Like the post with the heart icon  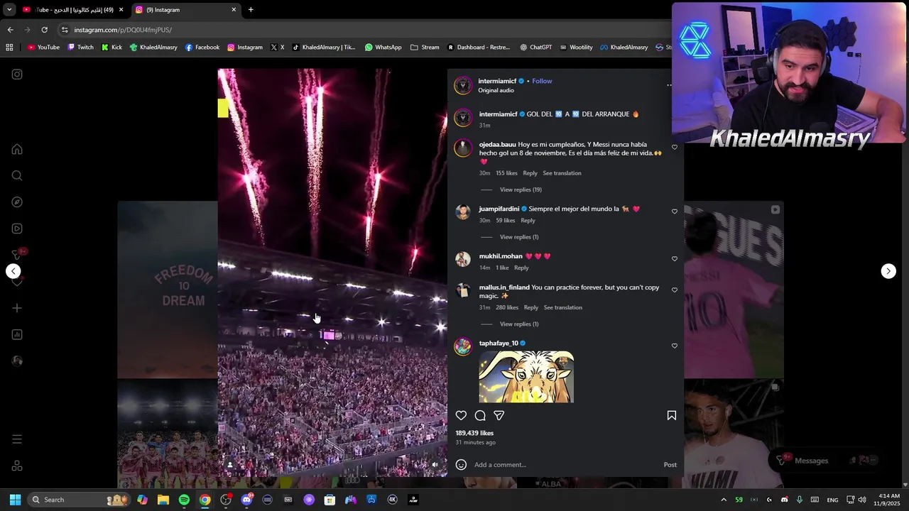pyautogui.click(x=461, y=416)
